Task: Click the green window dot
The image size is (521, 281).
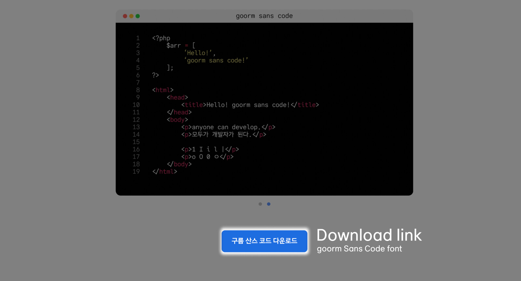Action: (x=138, y=16)
